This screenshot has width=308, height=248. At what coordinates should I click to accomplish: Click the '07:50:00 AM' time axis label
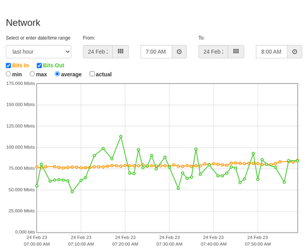[x=257, y=244]
